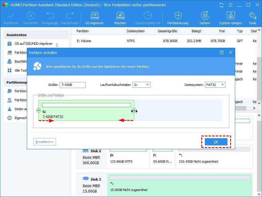Select the F: 55.60GB partition block
The image size is (262, 197).
[163, 158]
